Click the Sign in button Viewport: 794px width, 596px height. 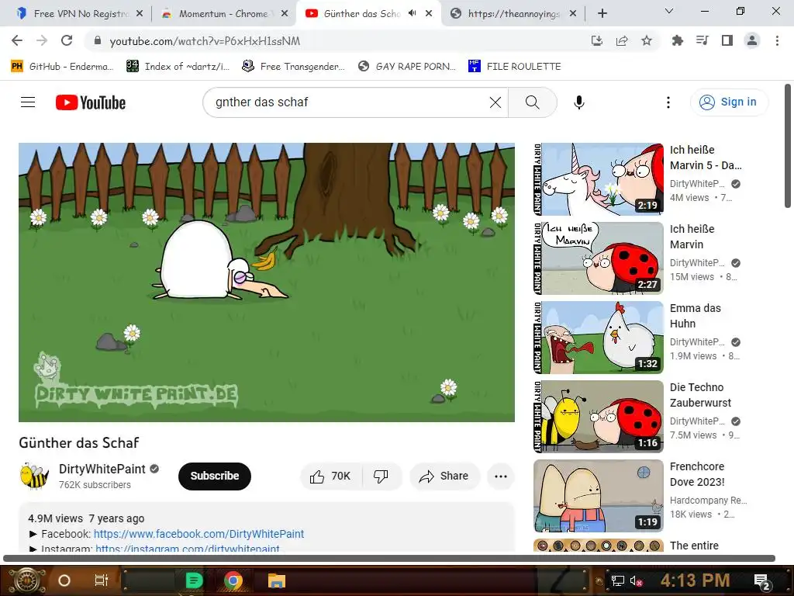pos(729,102)
